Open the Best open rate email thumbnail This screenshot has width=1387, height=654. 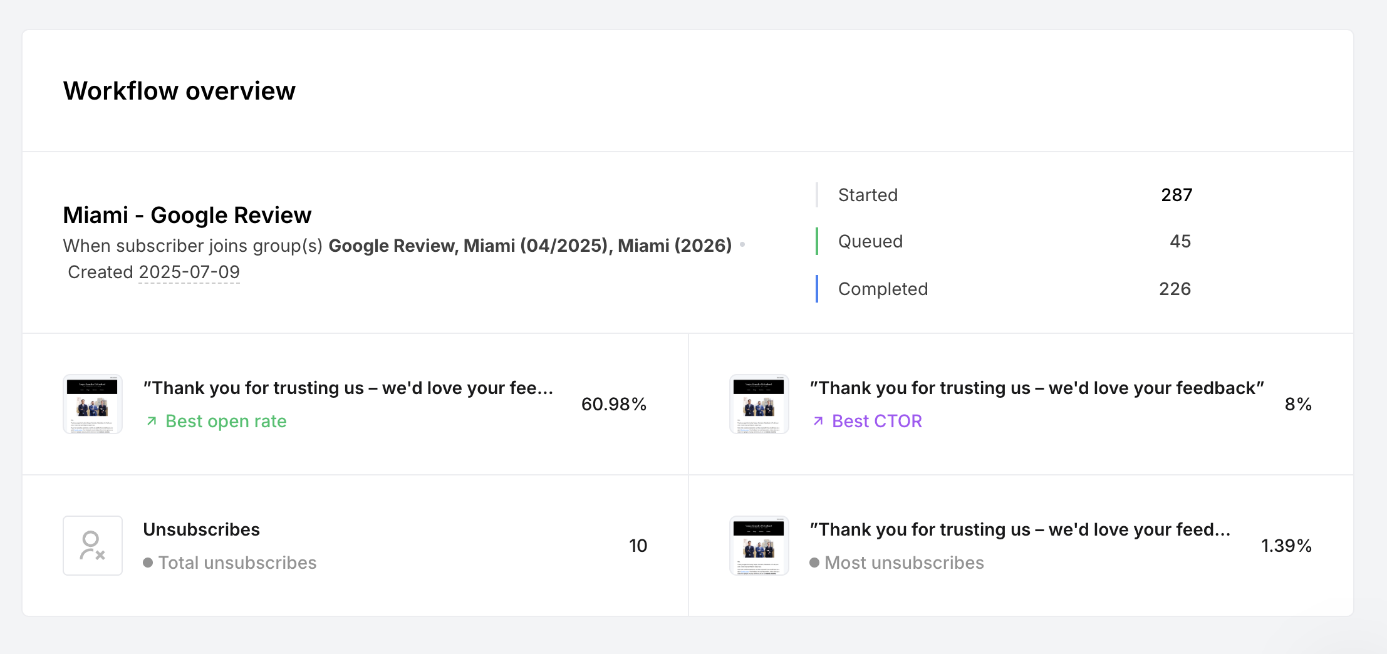coord(93,404)
